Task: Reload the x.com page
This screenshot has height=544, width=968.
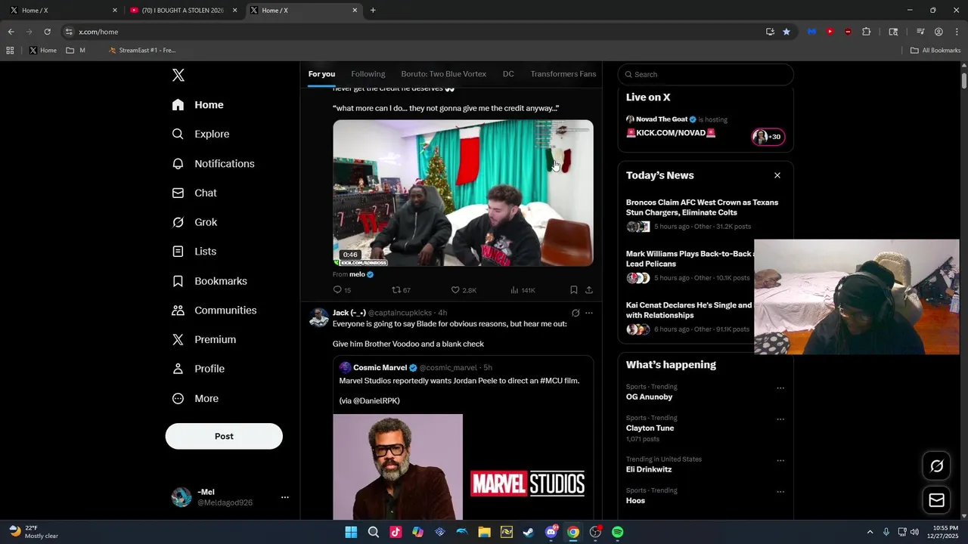Action: pos(47,32)
